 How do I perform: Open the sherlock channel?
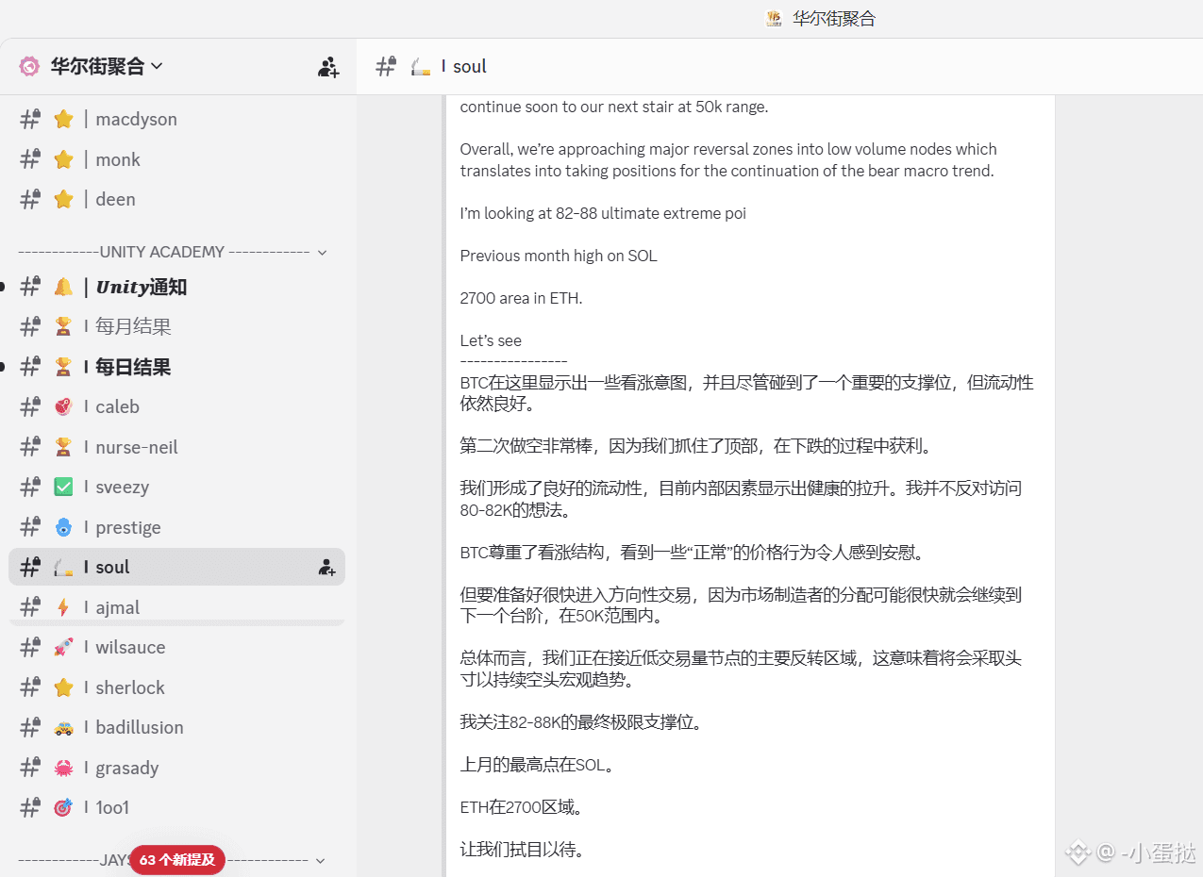point(177,687)
